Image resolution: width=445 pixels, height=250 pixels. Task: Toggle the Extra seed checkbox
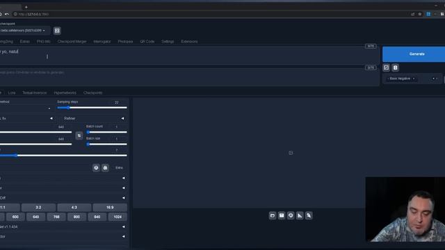[x=119, y=168]
